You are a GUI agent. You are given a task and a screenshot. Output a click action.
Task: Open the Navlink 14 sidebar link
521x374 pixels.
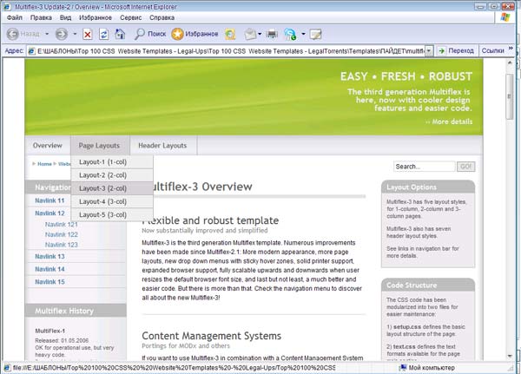click(x=49, y=269)
